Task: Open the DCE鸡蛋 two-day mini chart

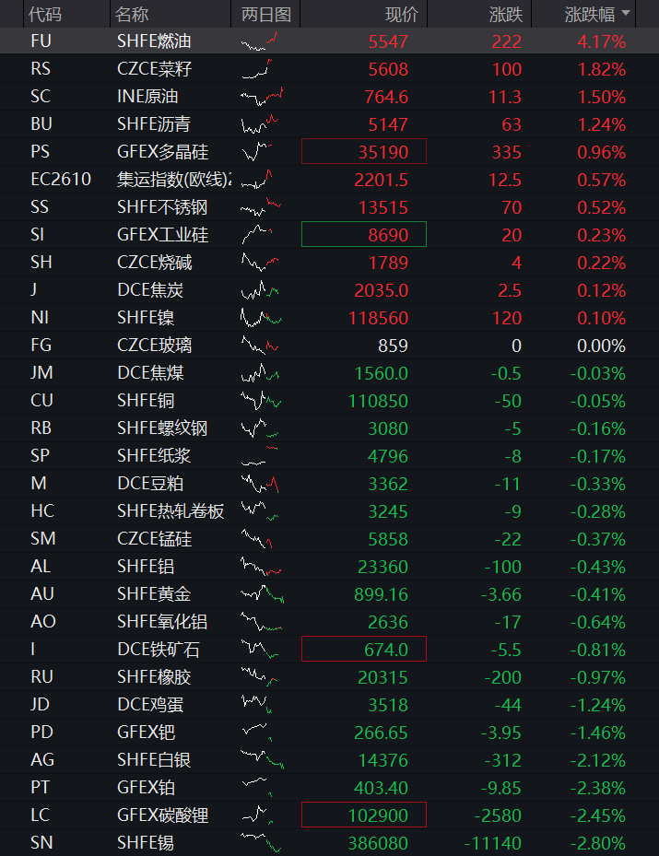Action: [x=256, y=704]
